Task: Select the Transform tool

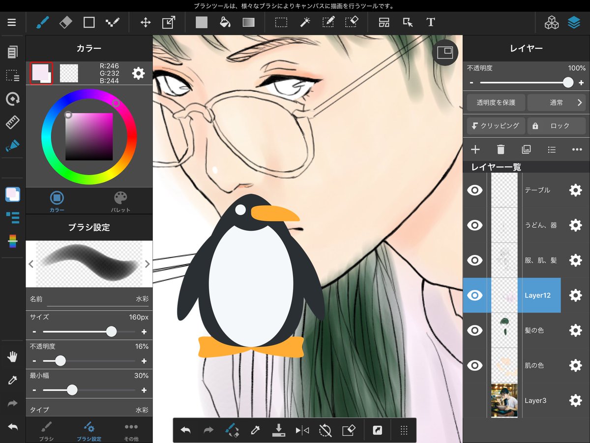Action: pos(169,22)
